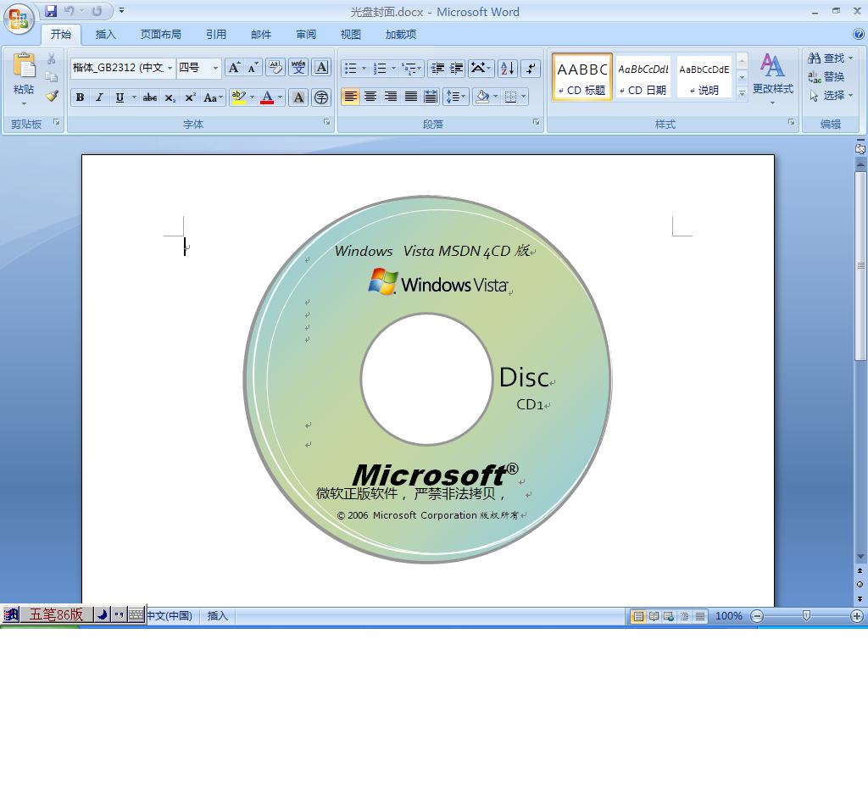Image resolution: width=868 pixels, height=789 pixels.
Task: Apply the CD 标题 style
Action: [581, 77]
